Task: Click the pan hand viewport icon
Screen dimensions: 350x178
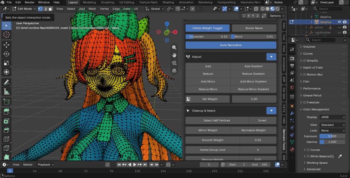Action: coord(174,55)
